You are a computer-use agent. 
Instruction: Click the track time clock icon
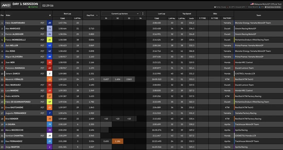coord(266,7)
